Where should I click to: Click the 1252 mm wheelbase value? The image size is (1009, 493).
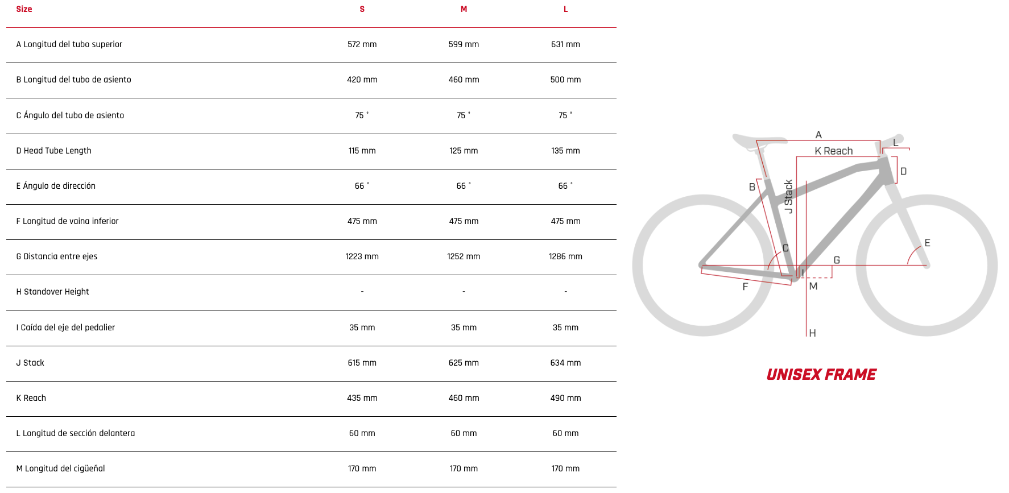click(464, 256)
